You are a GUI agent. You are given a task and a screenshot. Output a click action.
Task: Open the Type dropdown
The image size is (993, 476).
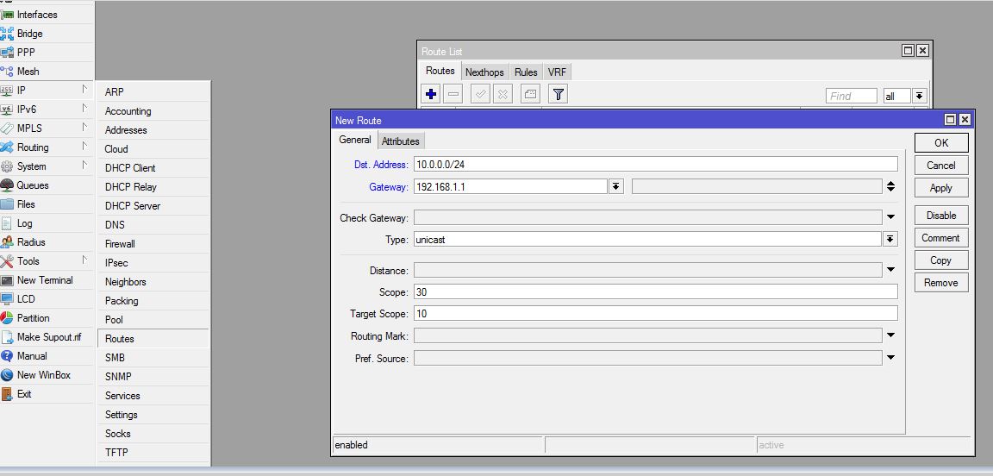coord(890,239)
